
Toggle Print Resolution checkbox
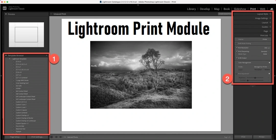click(237, 48)
